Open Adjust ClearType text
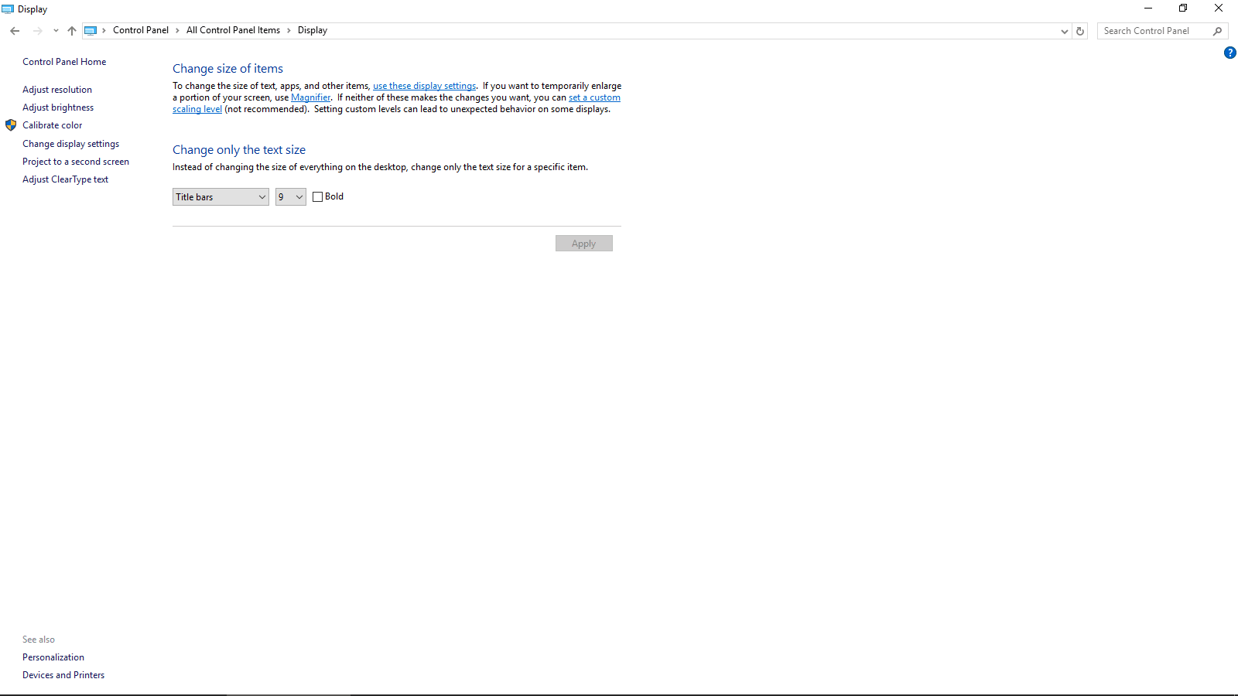 (x=65, y=179)
